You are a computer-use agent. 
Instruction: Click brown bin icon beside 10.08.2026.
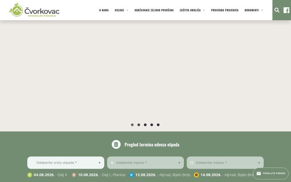click(x=74, y=175)
